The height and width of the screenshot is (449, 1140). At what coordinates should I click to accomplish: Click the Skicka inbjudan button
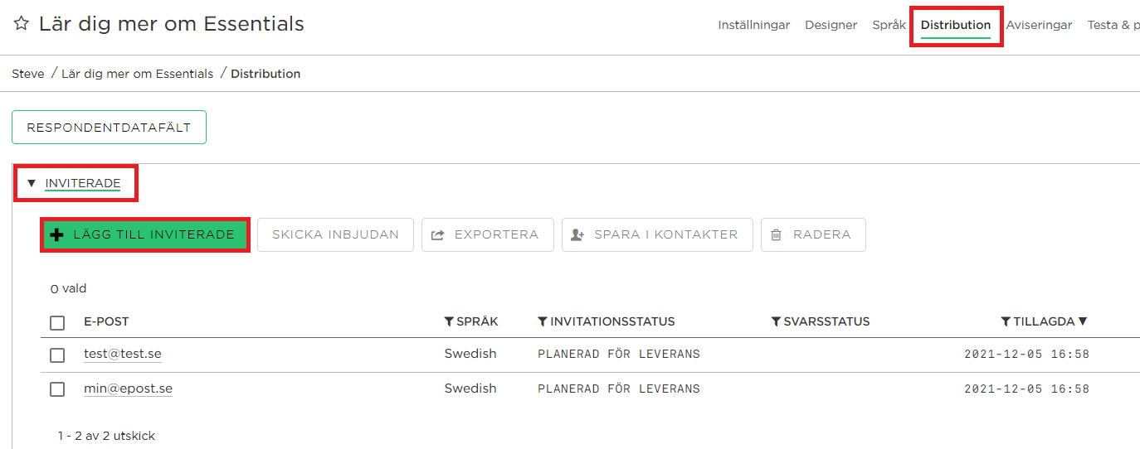335,234
